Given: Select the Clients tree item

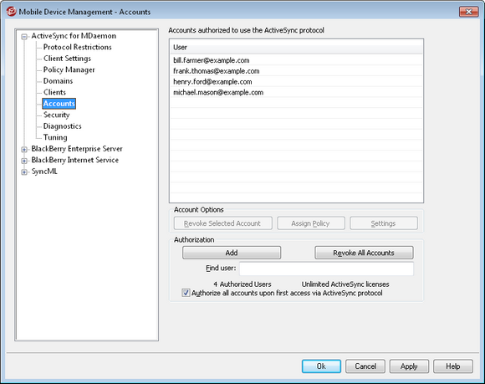Looking at the screenshot, I should coord(54,92).
